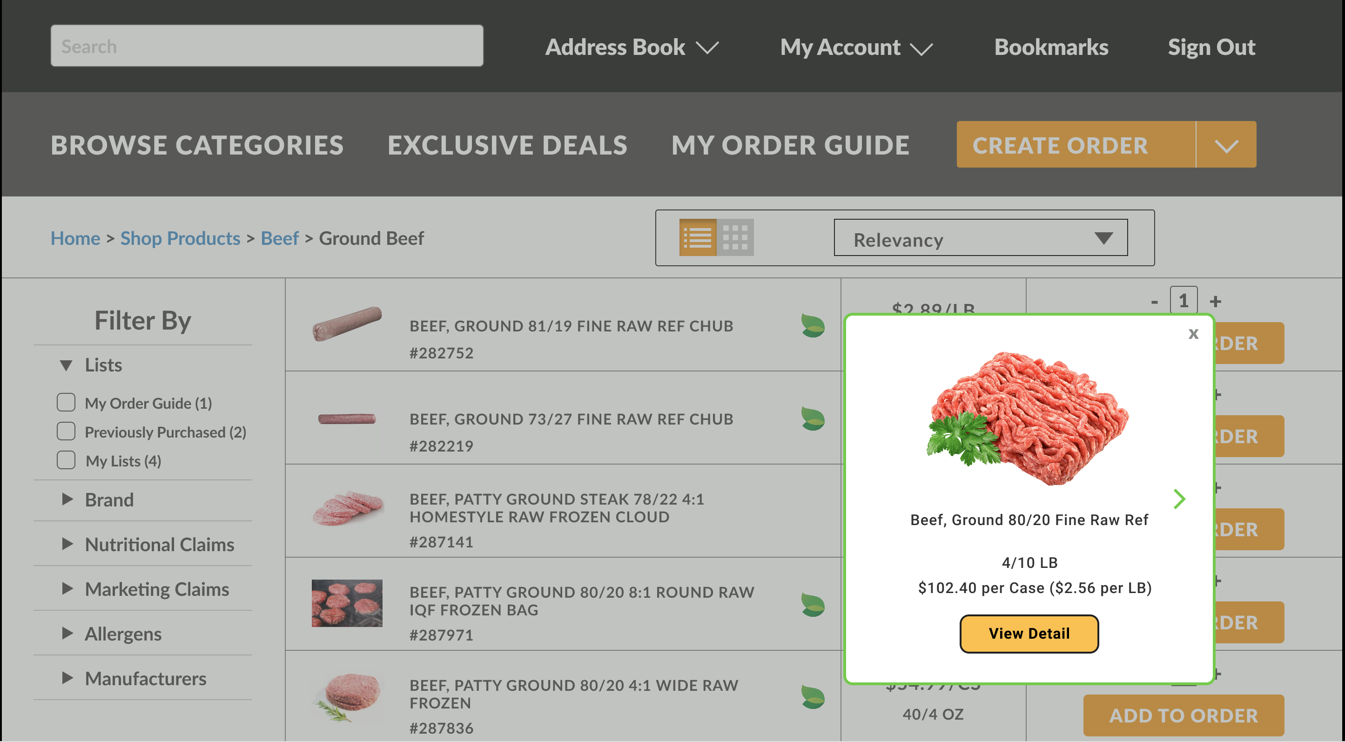Viewport: 1345px width, 742px height.
Task: Navigate to Shop Products via breadcrumb
Action: [x=181, y=238]
